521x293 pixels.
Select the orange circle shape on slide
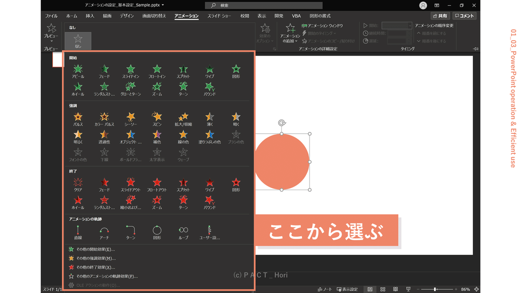pyautogui.click(x=282, y=162)
